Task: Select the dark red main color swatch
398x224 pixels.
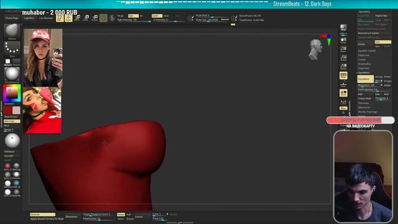Action: 7,111
